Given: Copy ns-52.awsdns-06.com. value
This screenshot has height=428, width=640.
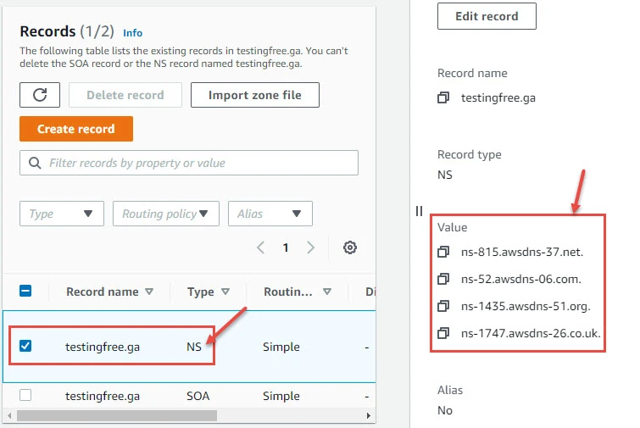Looking at the screenshot, I should (x=443, y=279).
